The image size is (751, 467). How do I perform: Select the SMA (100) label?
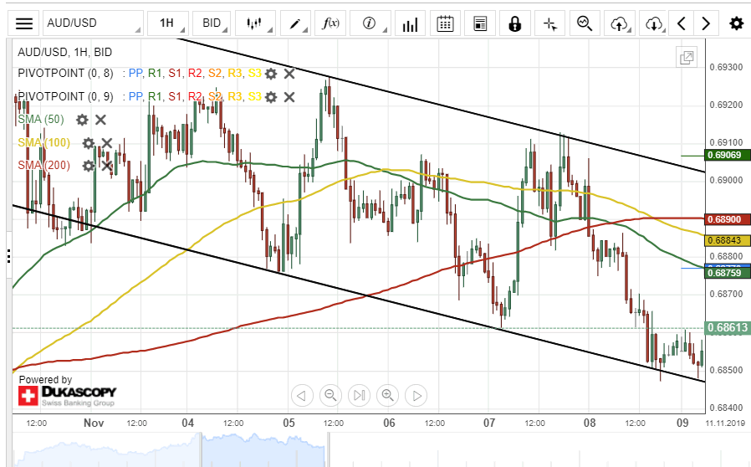point(43,142)
